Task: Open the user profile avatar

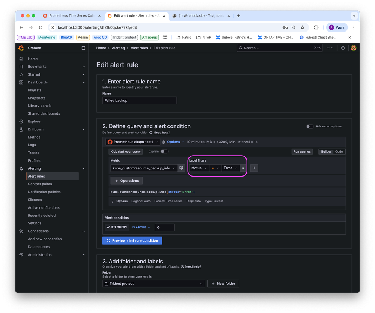Action: (353, 48)
